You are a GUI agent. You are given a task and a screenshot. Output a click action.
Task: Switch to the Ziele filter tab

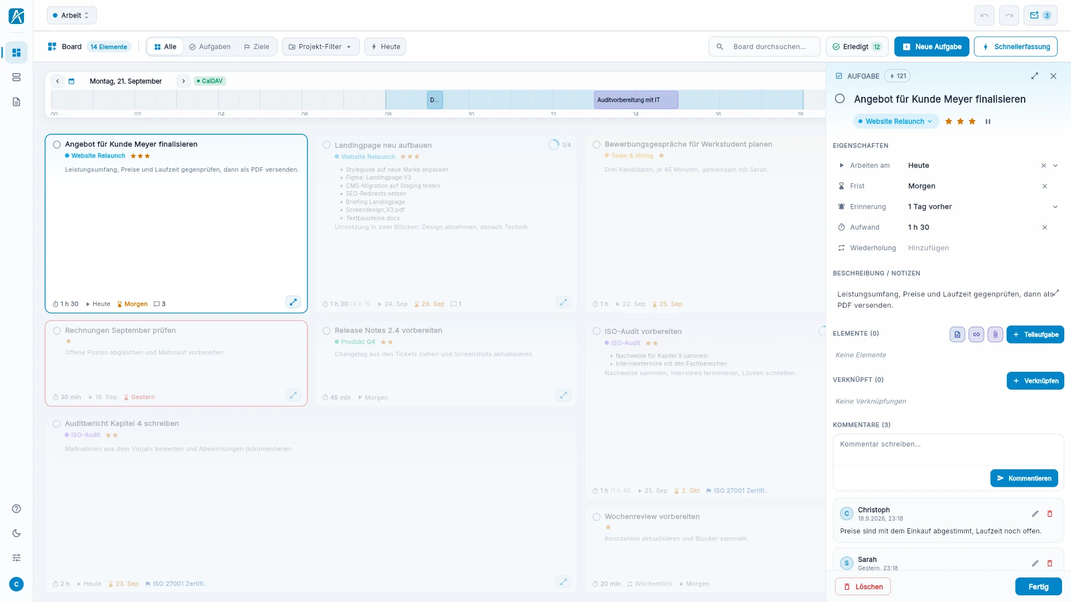point(257,47)
